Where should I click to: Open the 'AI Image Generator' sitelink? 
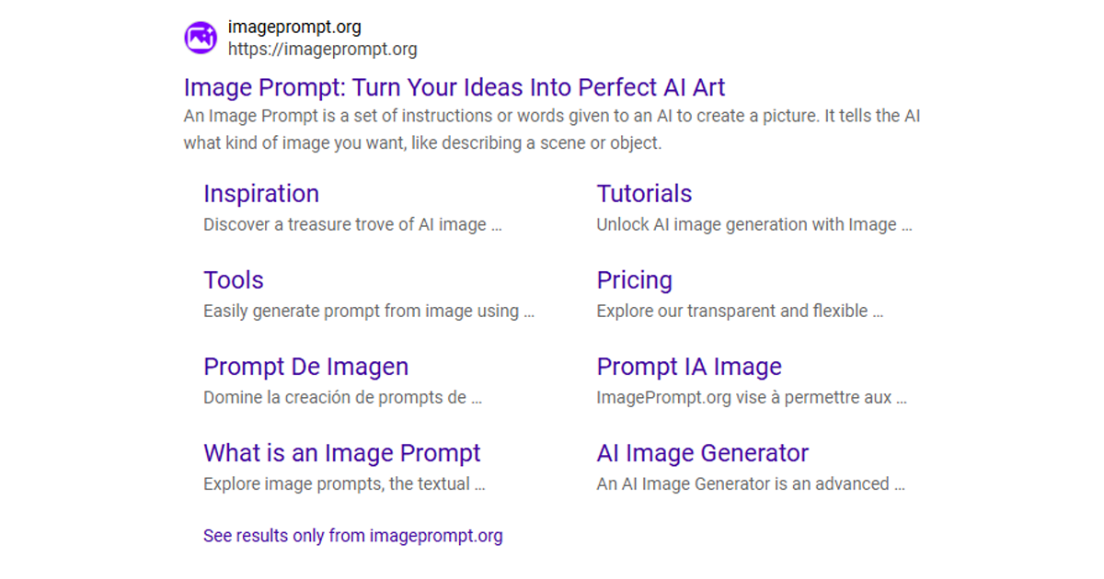pos(702,453)
